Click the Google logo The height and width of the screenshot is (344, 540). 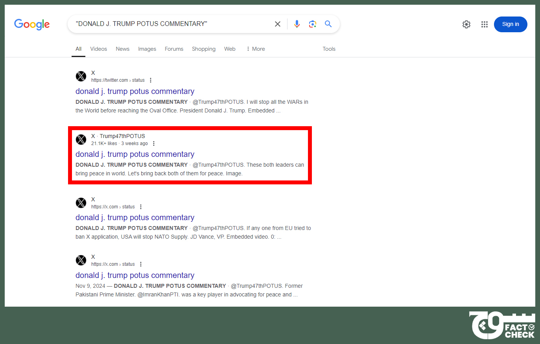tap(32, 24)
